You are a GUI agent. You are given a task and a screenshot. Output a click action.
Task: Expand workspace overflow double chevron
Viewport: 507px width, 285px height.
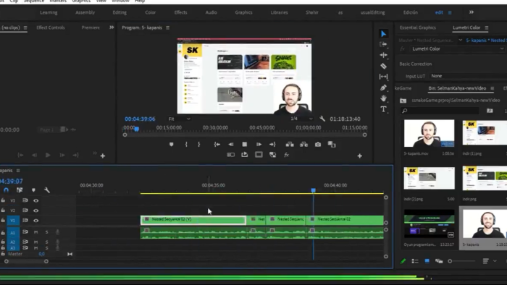472,12
